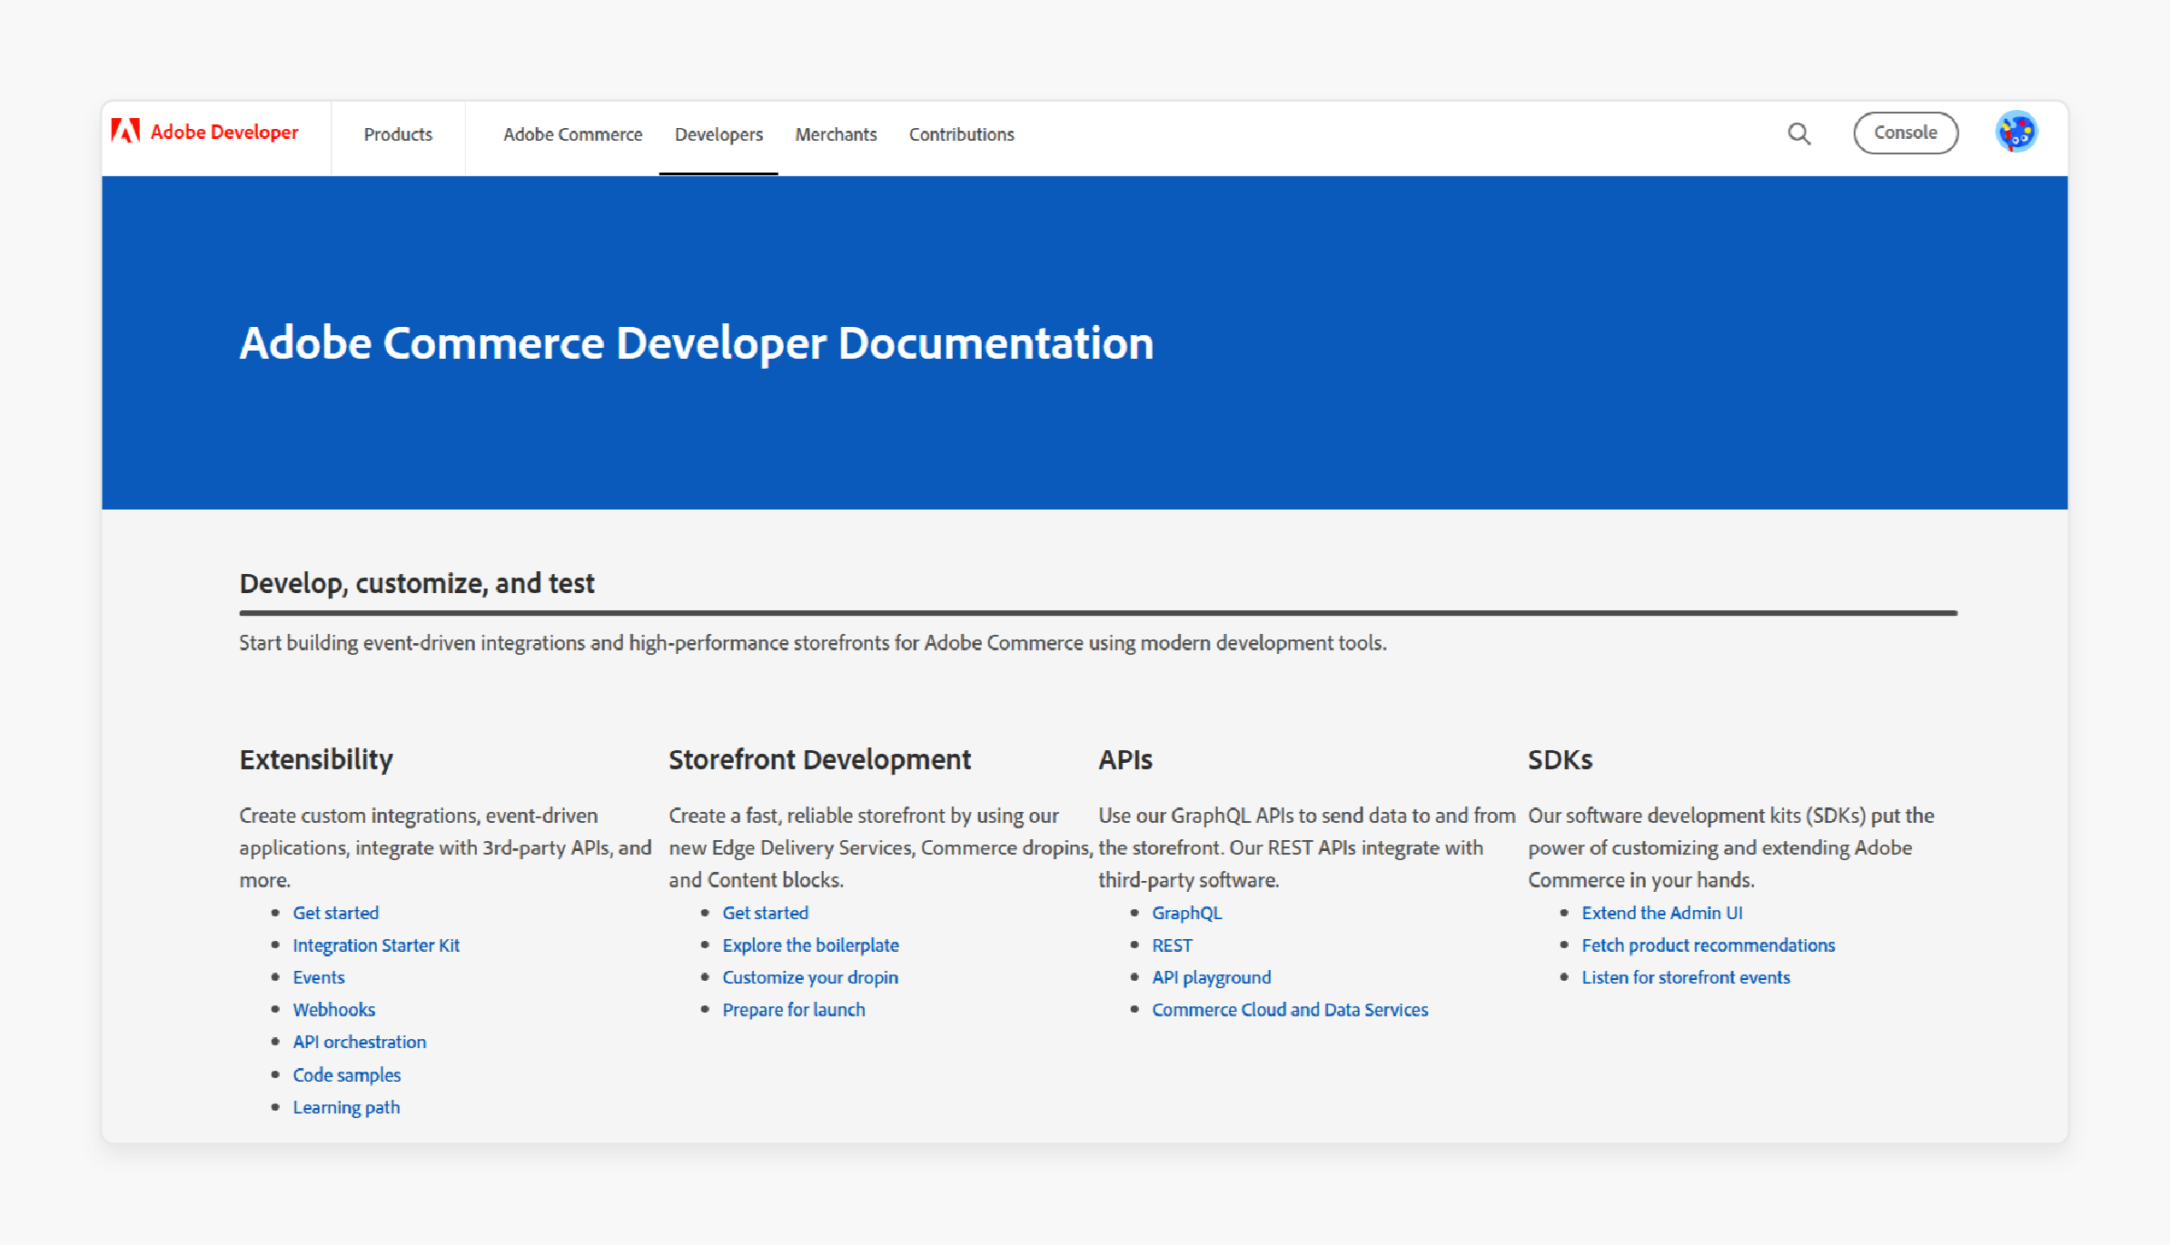Image resolution: width=2170 pixels, height=1247 pixels.
Task: Click the Extensibility heading
Action: (x=316, y=759)
